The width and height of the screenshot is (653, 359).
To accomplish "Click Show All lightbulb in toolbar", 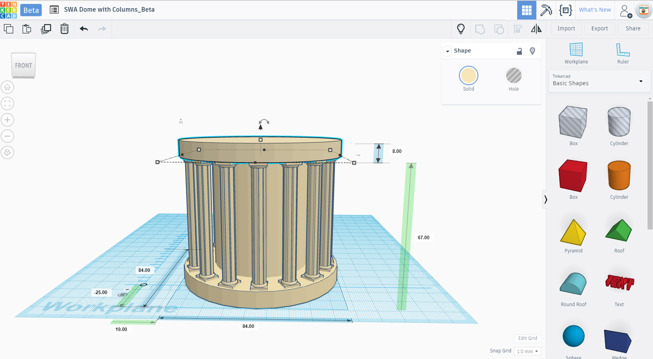I will point(461,29).
